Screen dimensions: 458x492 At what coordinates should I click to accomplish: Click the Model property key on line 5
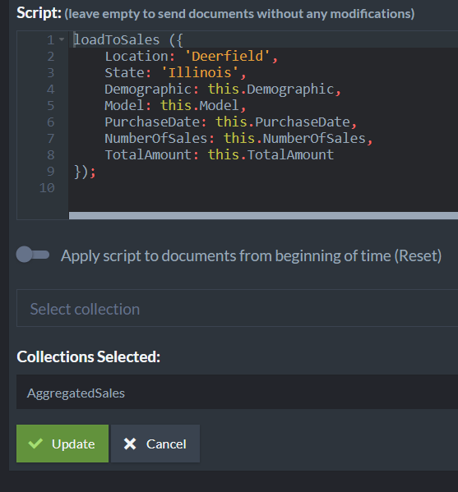point(124,106)
